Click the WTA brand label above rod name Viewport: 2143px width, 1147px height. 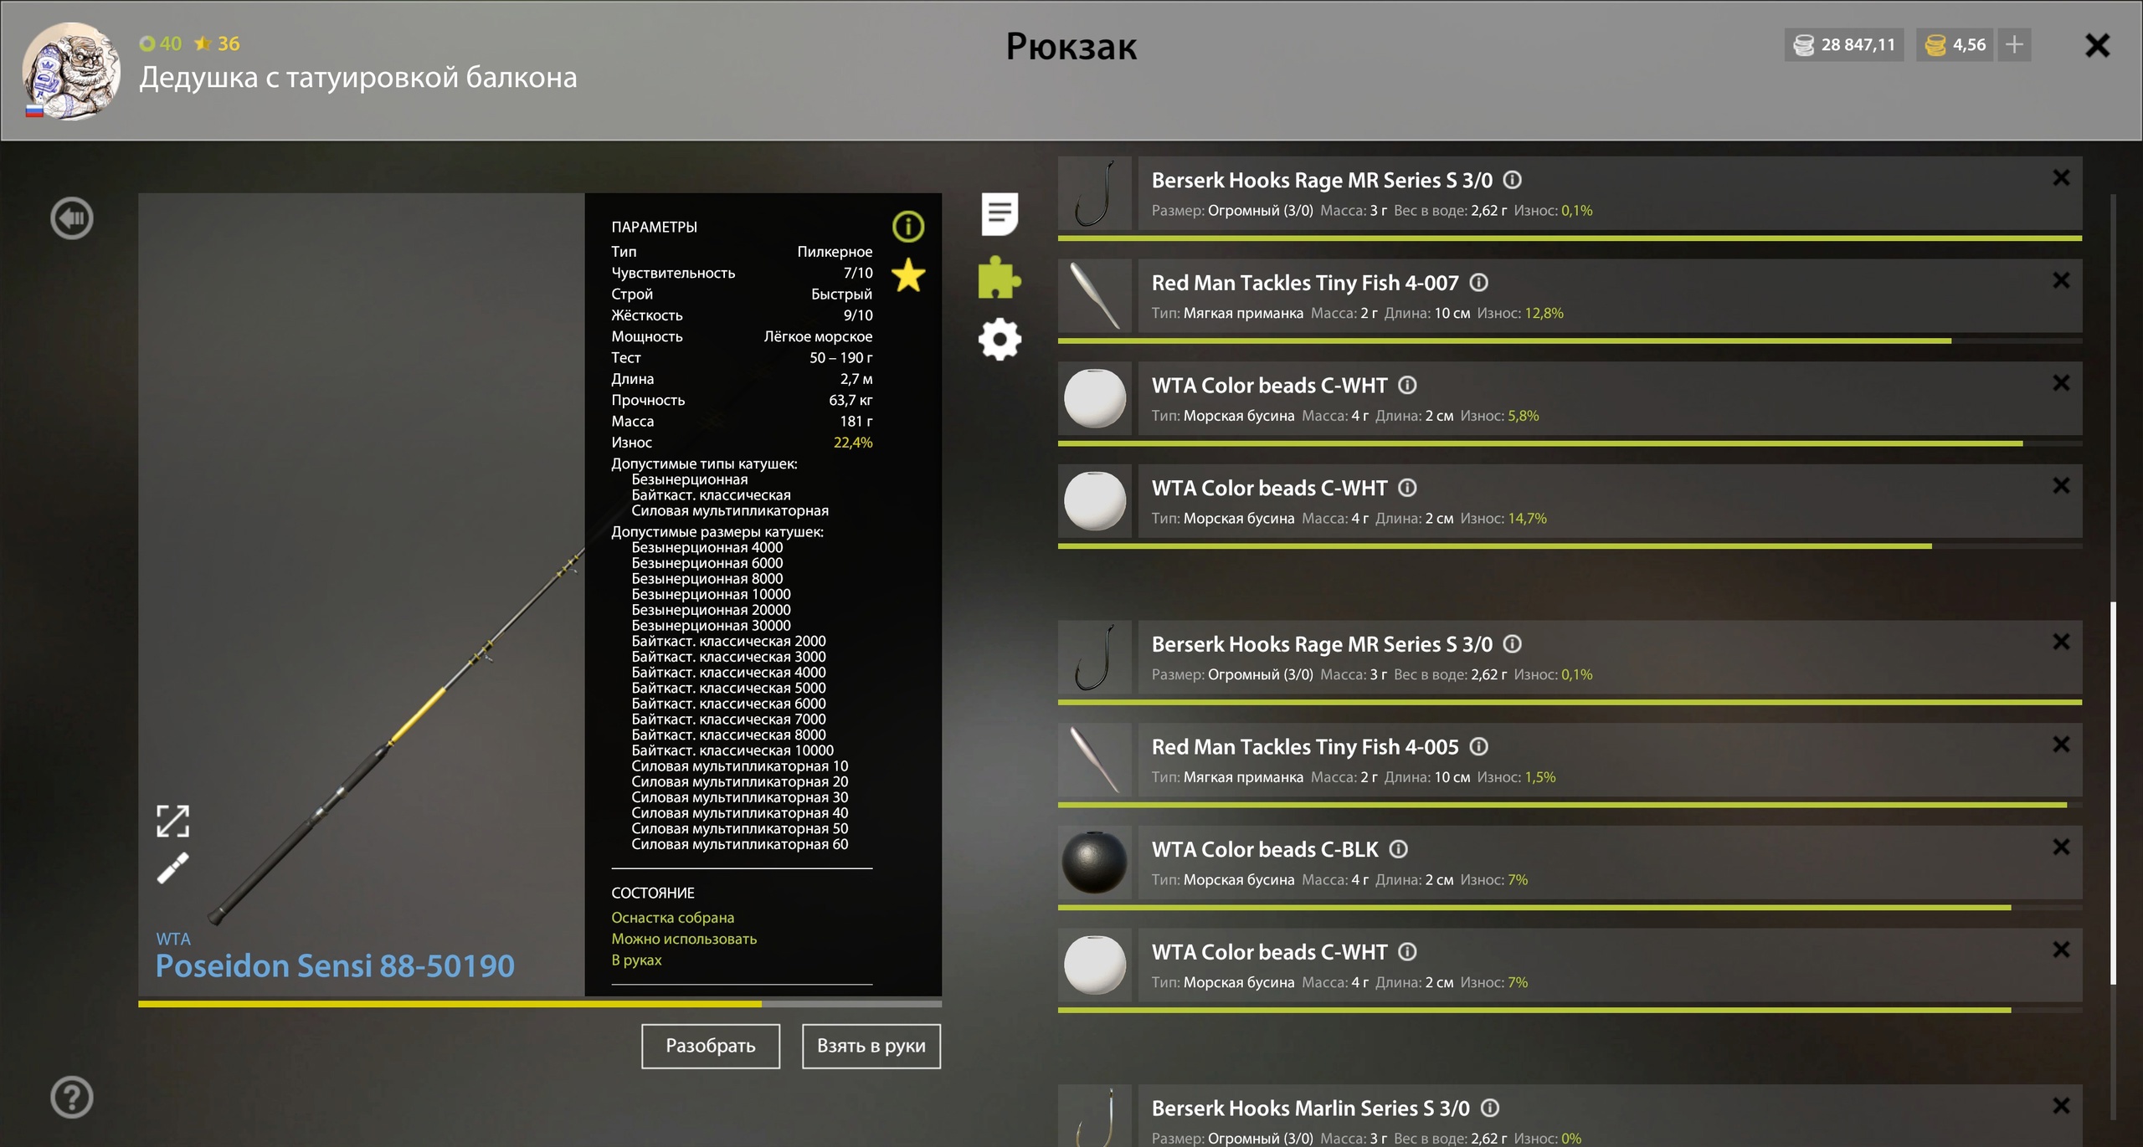point(173,939)
